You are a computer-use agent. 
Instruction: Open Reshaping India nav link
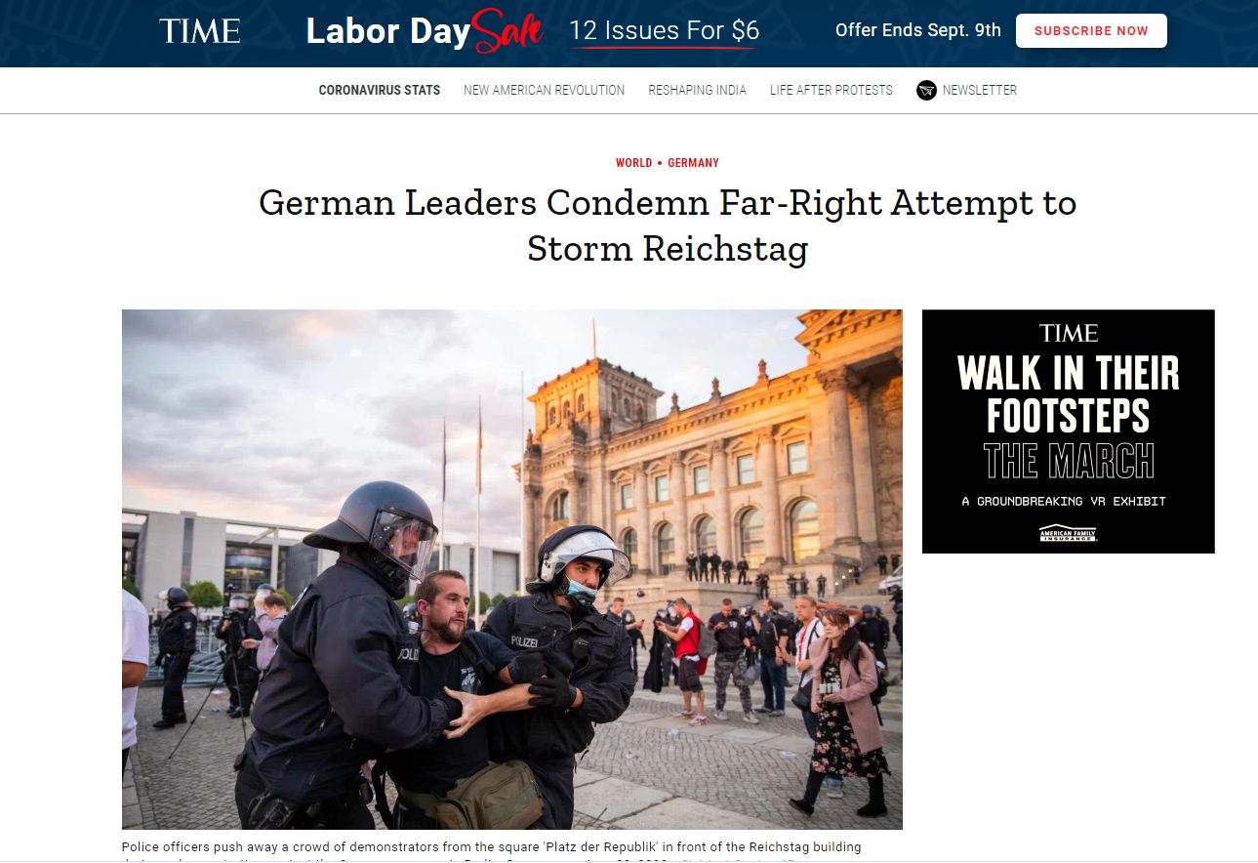click(697, 90)
